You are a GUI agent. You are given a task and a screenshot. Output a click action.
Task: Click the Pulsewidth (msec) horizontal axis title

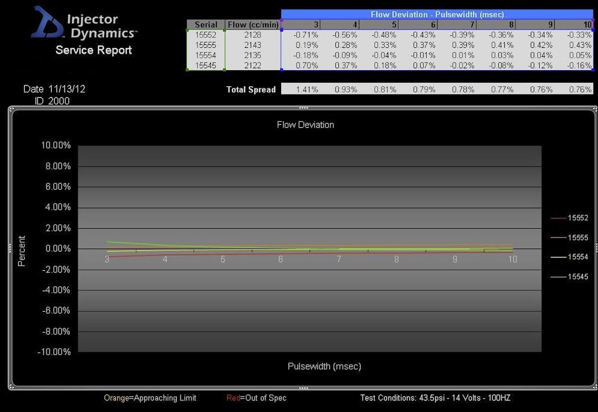pyautogui.click(x=324, y=366)
